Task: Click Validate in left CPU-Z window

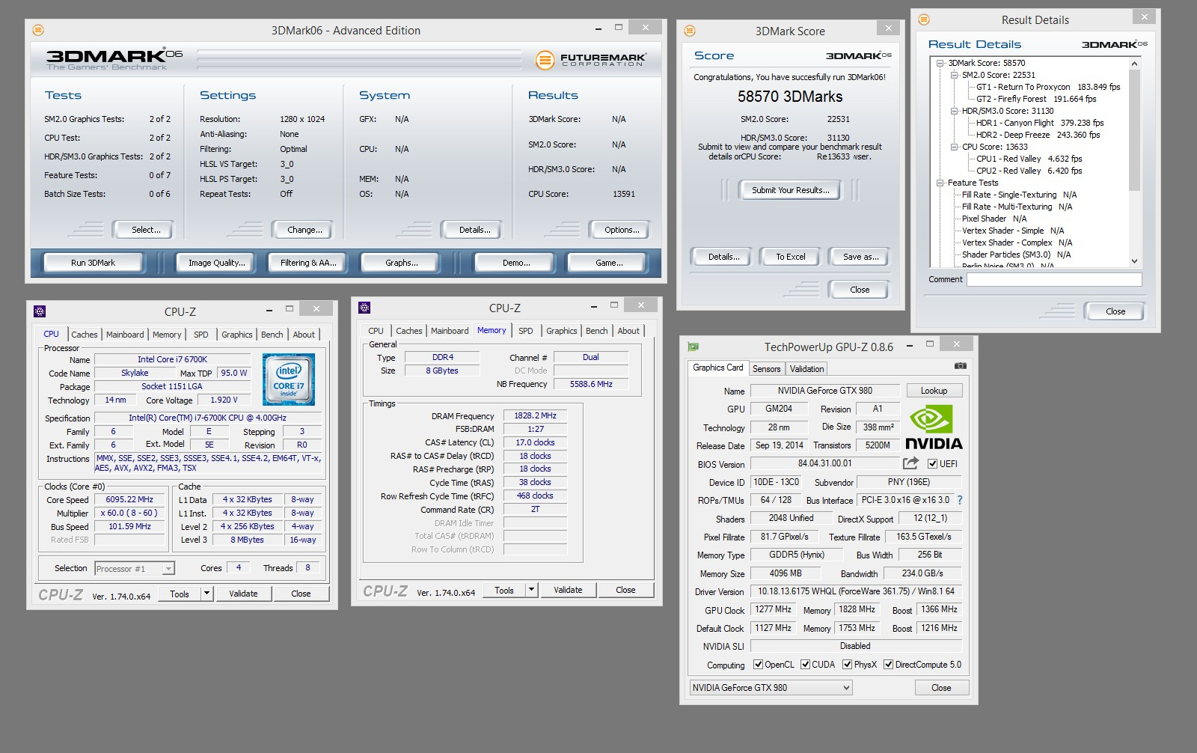Action: [x=243, y=594]
